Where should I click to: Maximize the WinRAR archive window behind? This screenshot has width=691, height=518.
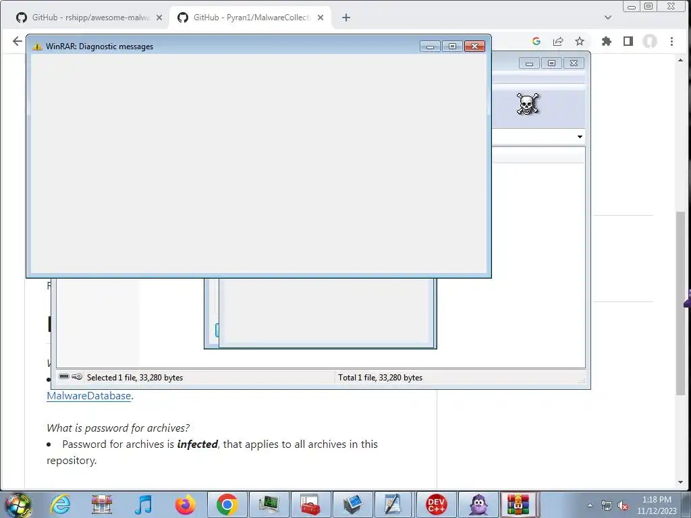[x=551, y=63]
